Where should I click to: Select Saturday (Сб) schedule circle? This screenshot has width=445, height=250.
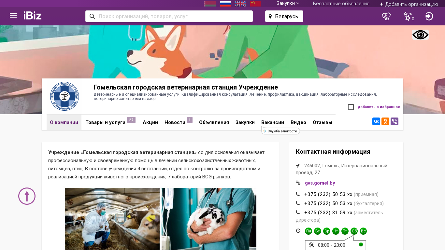point(354,231)
